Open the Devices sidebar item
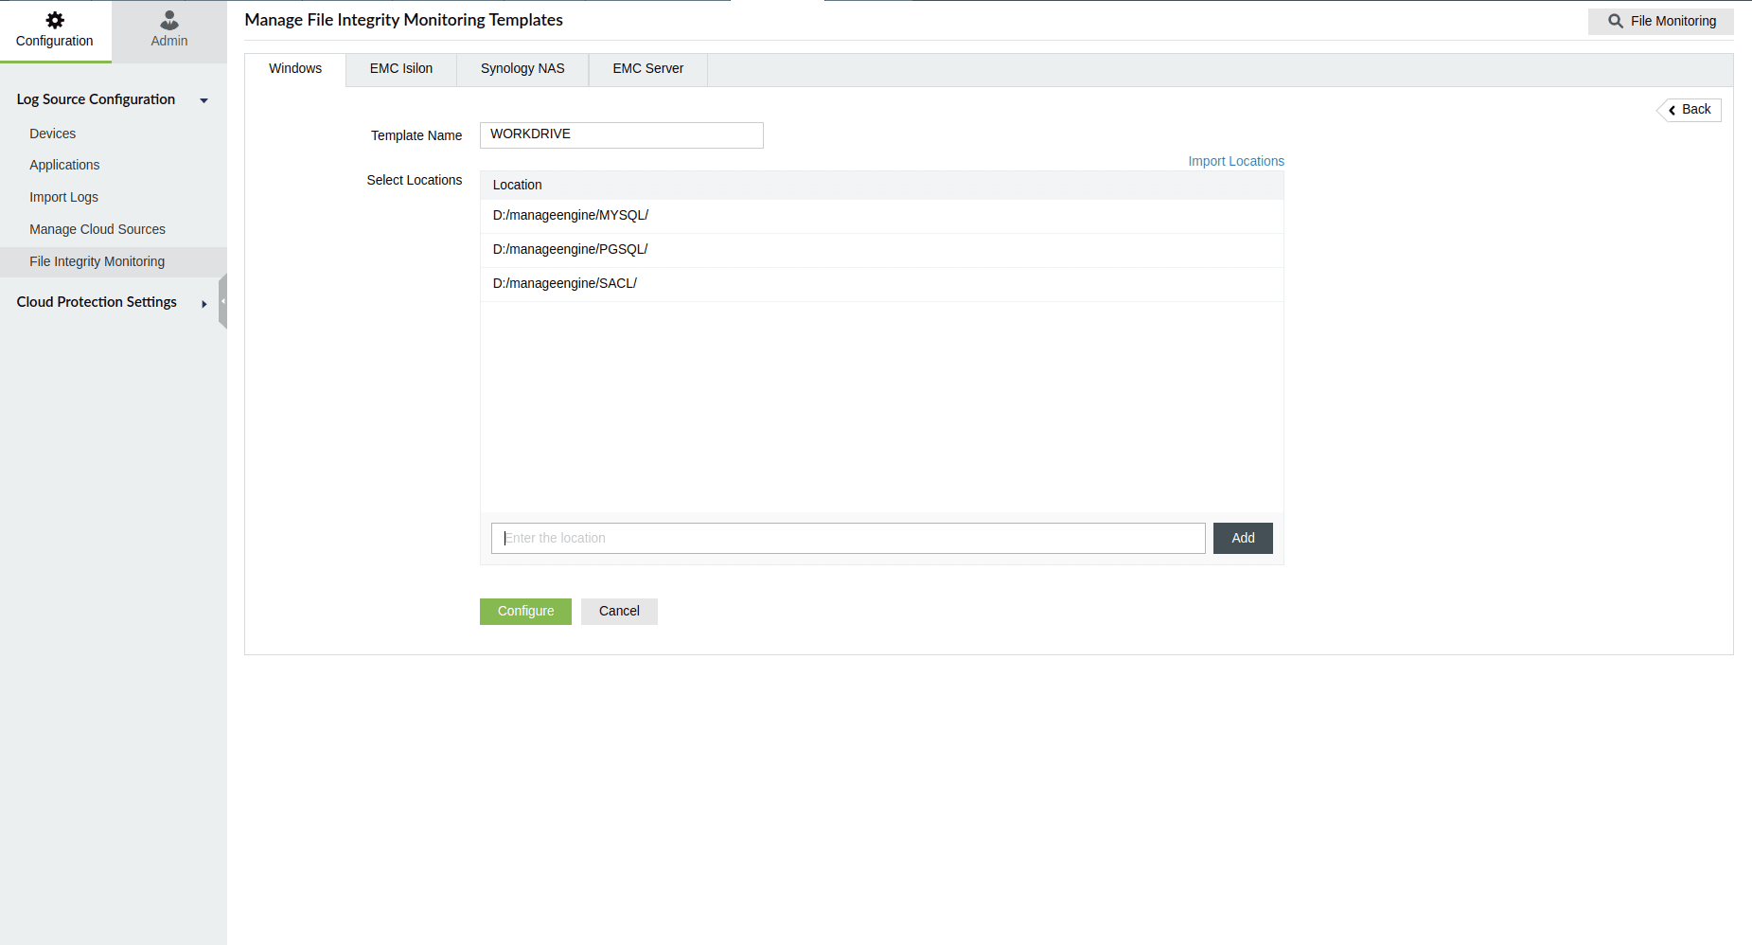 52,134
